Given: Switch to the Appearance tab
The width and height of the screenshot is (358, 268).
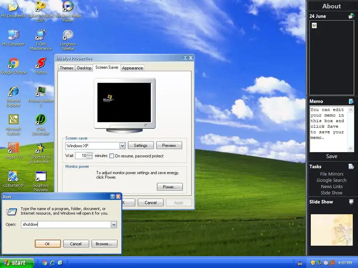Looking at the screenshot, I should 133,68.
